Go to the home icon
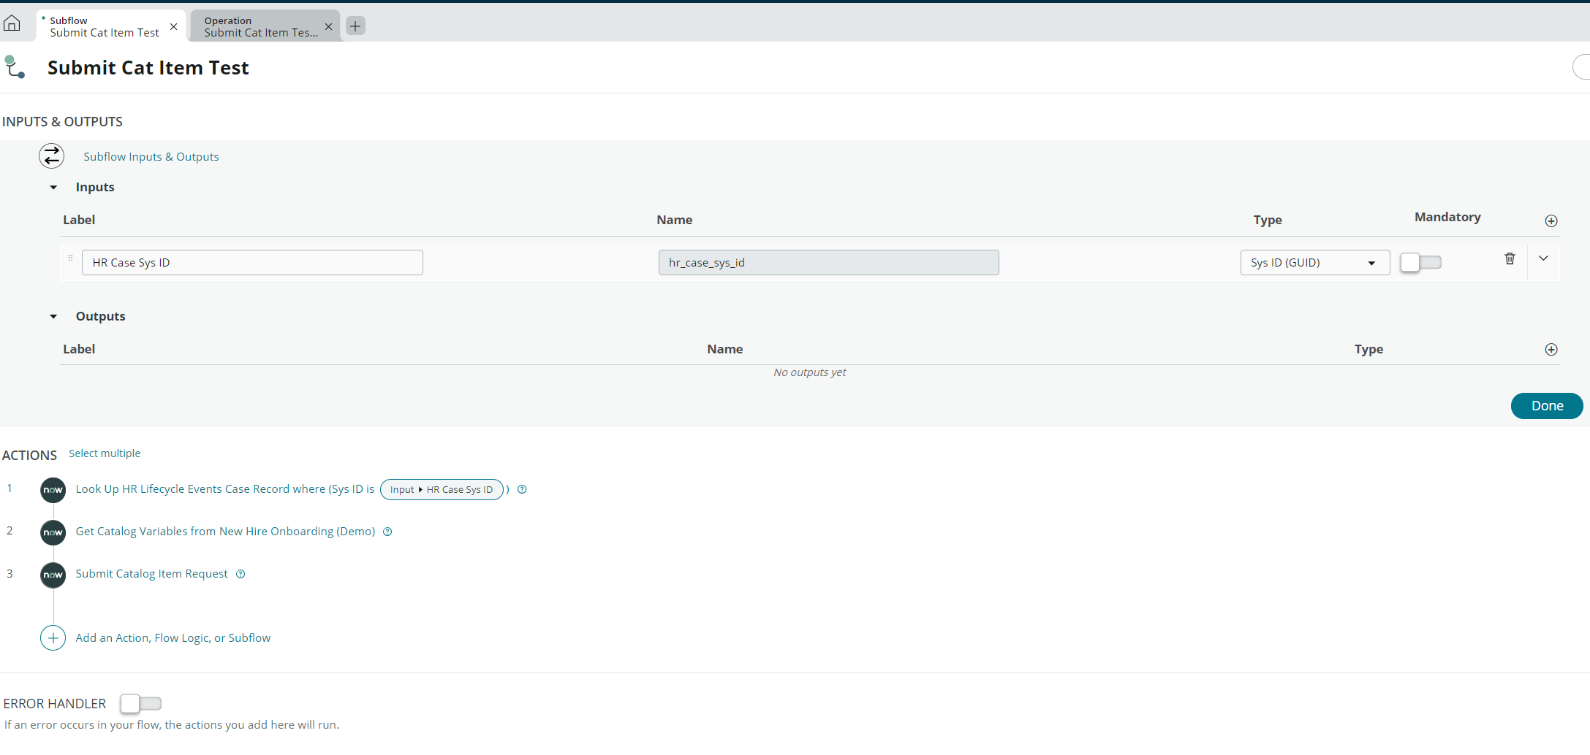1590x755 pixels. point(12,24)
